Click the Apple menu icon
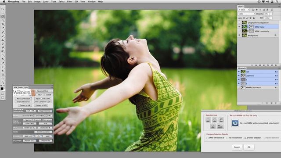The width and height of the screenshot is (281, 158). pyautogui.click(x=4, y=2)
